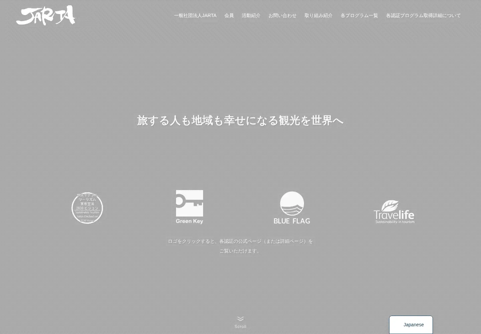The image size is (481, 334).
Task: Click the Scroll down chevron icon
Action: coord(240,319)
